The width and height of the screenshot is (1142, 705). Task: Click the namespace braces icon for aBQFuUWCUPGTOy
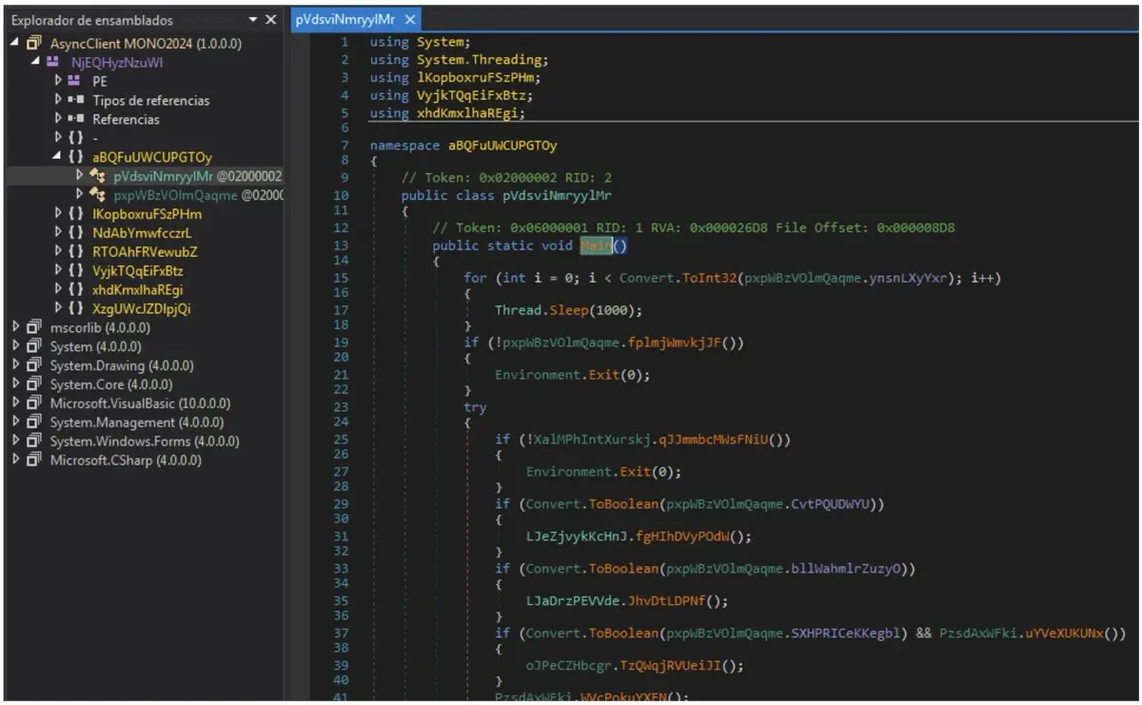(x=76, y=157)
